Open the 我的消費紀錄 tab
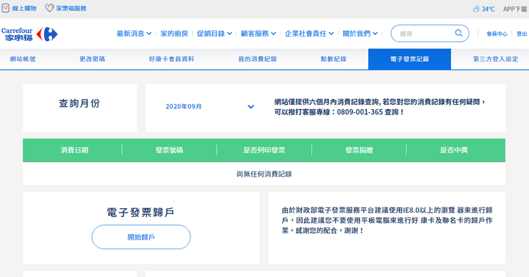This screenshot has height=277, width=529. tap(257, 59)
